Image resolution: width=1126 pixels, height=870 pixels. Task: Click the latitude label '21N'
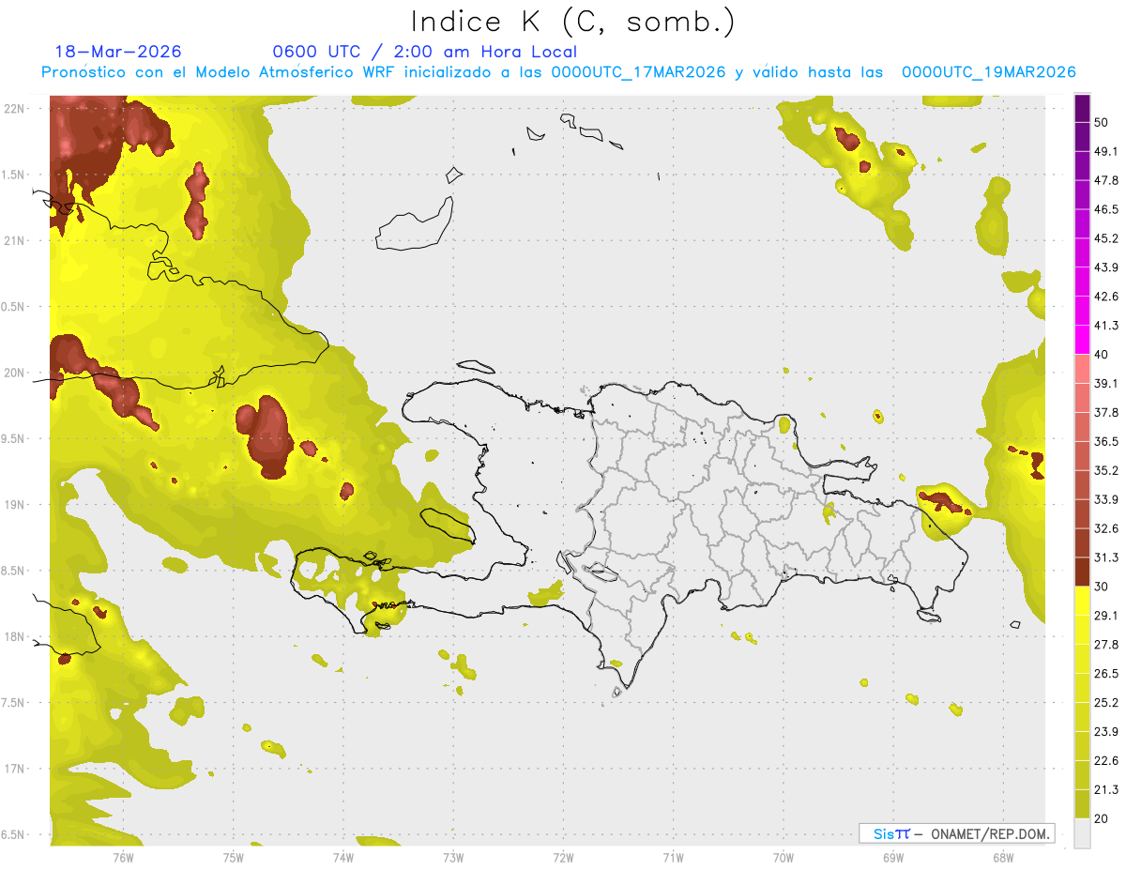15,240
